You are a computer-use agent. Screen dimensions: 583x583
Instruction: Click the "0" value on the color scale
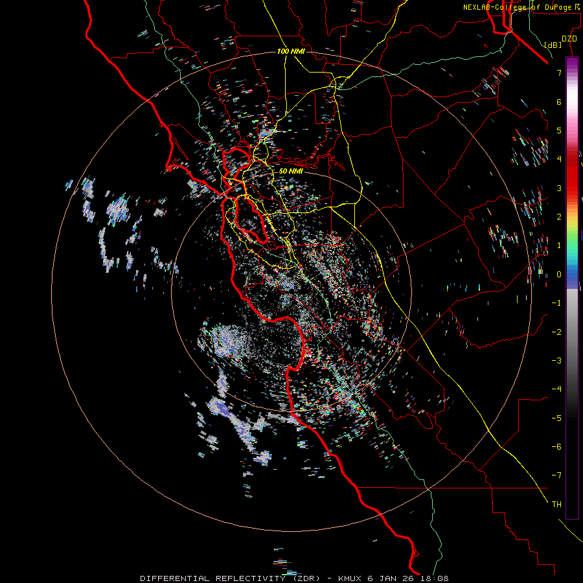coord(559,275)
